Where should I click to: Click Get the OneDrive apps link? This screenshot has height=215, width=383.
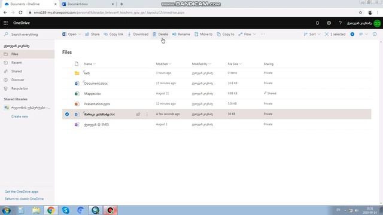pyautogui.click(x=22, y=192)
